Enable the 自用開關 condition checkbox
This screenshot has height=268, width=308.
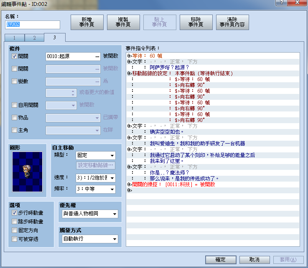click(x=14, y=105)
